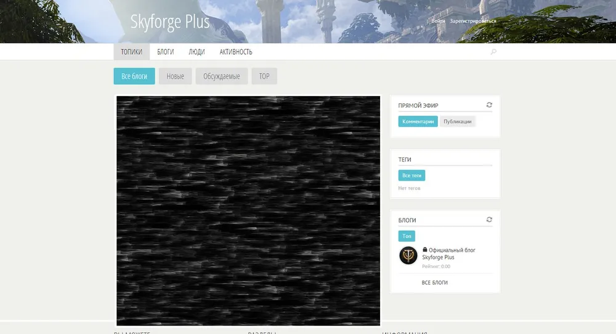The height and width of the screenshot is (334, 616).
Task: Switch live feed to Публикации
Action: tap(458, 122)
